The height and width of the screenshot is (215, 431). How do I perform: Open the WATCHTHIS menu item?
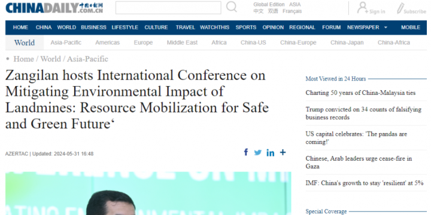click(214, 27)
